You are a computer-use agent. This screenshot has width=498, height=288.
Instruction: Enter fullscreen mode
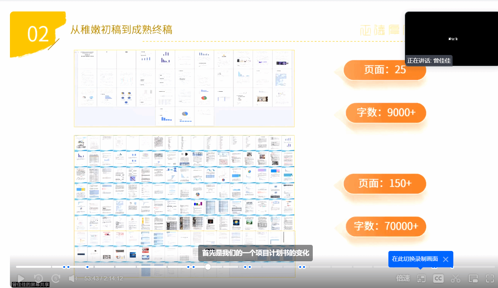pos(490,278)
